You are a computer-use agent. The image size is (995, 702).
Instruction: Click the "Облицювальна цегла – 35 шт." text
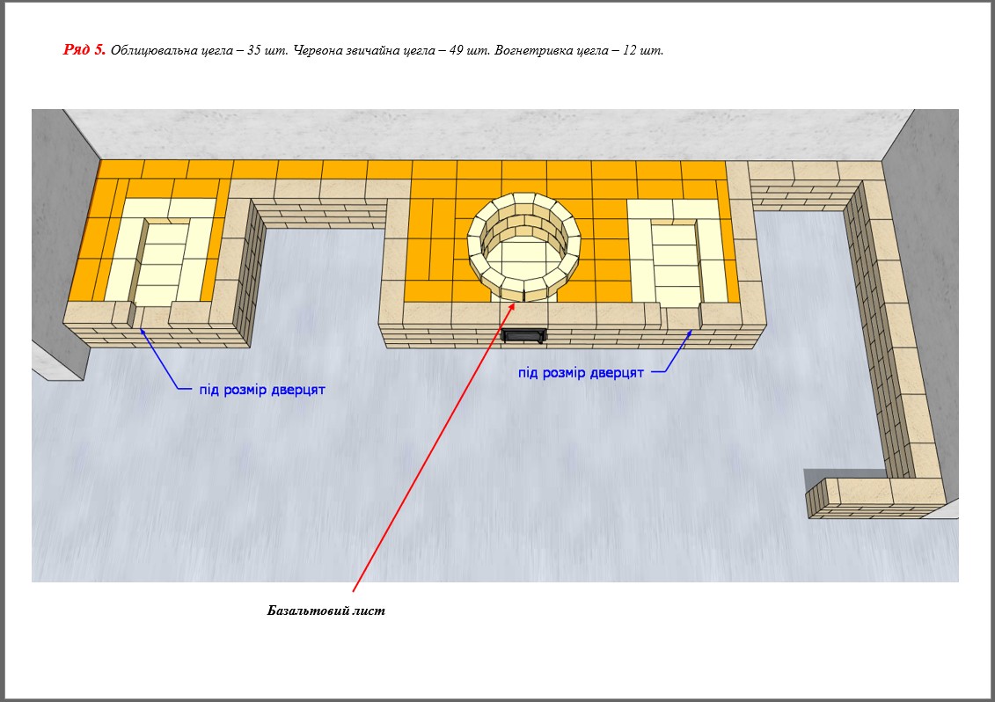point(199,51)
